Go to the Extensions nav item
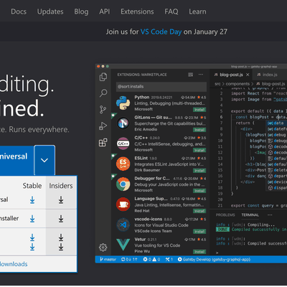 [x=137, y=11]
